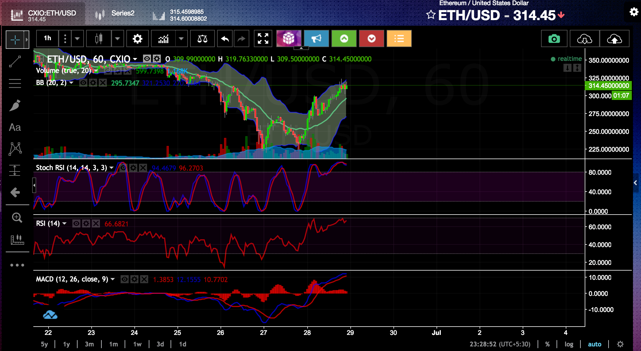Screen dimensions: 641x351
Task: Select the trend line drawing tool
Action: pyautogui.click(x=15, y=61)
